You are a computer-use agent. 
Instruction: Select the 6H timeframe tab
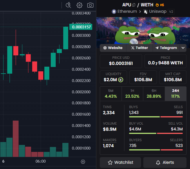tap(154, 94)
